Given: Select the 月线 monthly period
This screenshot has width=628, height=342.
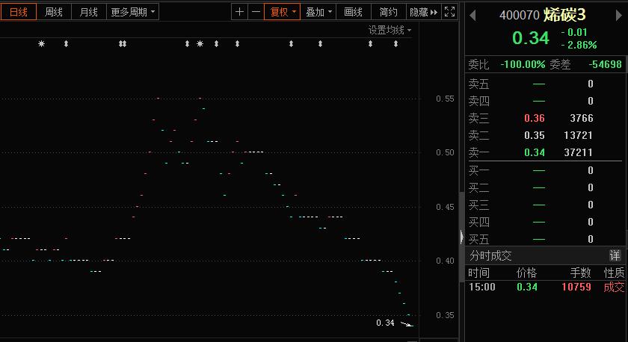Looking at the screenshot, I should 88,12.
